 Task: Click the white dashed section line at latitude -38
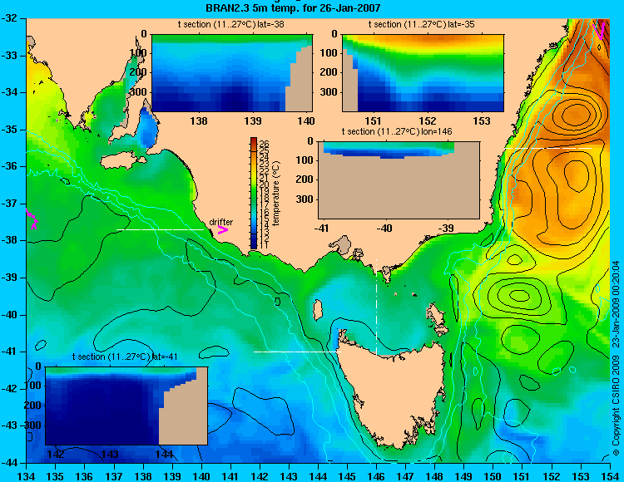(160, 229)
